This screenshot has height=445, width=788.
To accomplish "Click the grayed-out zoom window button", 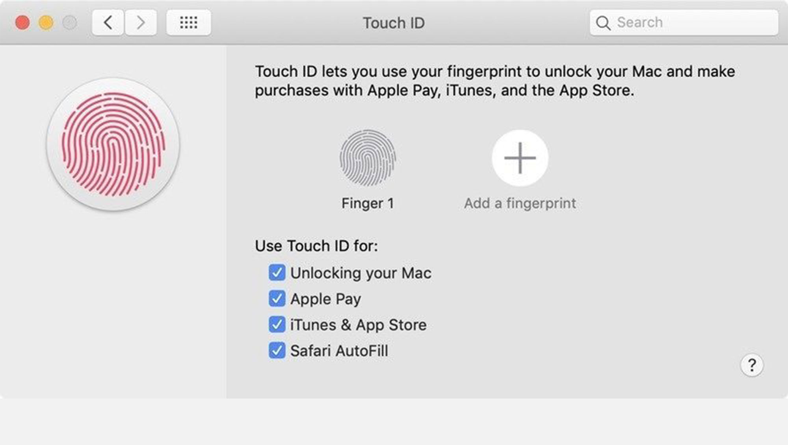I will coord(70,23).
